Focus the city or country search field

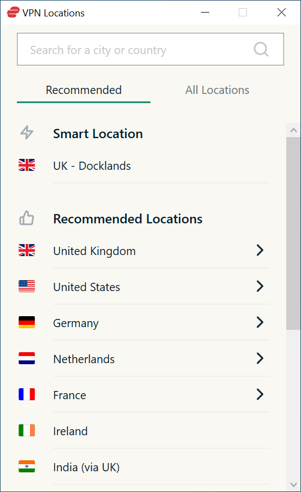click(150, 49)
